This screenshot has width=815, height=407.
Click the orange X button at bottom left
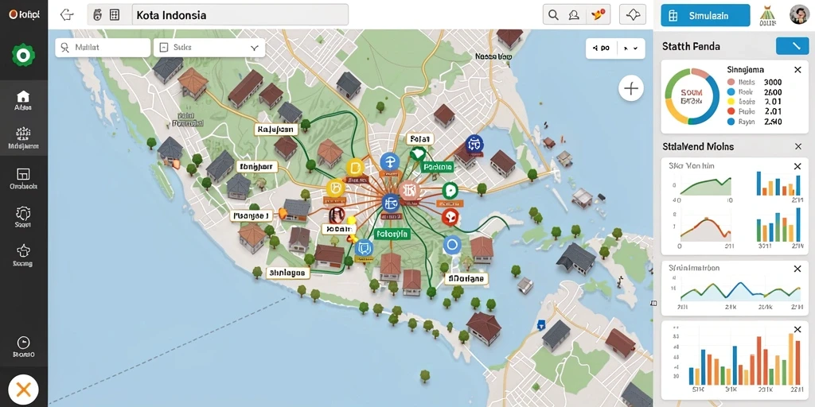(23, 388)
